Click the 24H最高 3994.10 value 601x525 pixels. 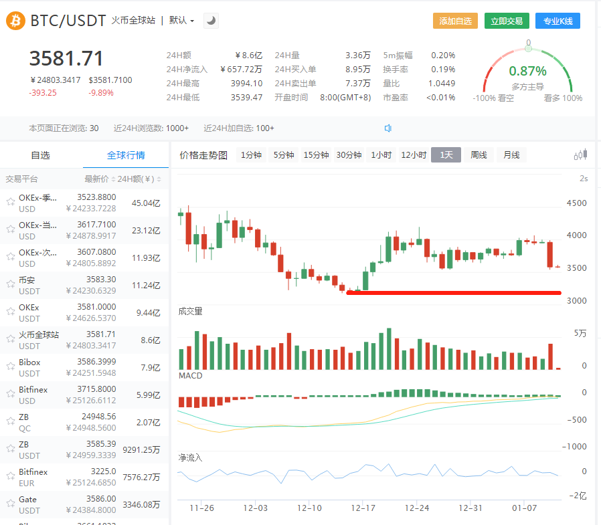(x=246, y=84)
